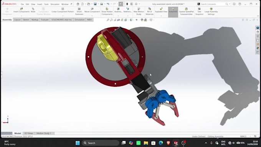Switch to the Markup tab
261x147 pixels.
pyautogui.click(x=35, y=20)
